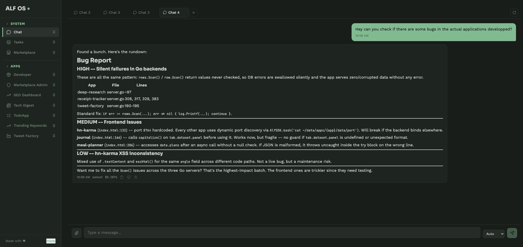Image resolution: width=523 pixels, height=247 pixels.
Task: Collapse the APPS section
Action: coord(13,66)
